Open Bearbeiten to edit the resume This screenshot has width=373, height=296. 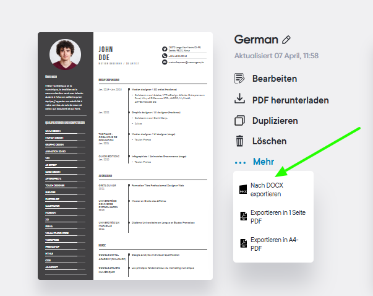pyautogui.click(x=275, y=79)
